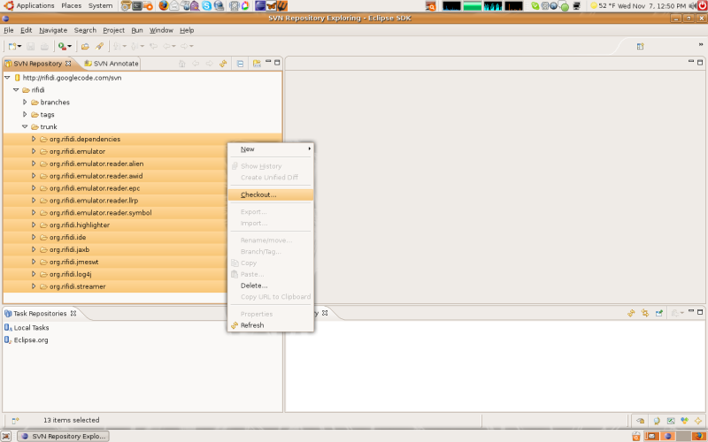This screenshot has width=708, height=442.
Task: Select the Eclipse.org task repository
Action: [31, 340]
